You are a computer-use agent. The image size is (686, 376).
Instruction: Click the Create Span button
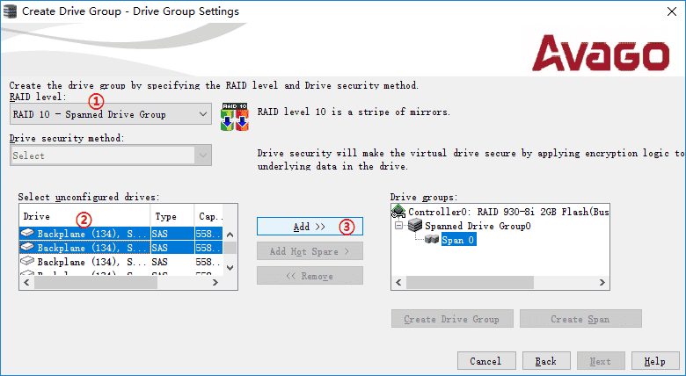tap(580, 319)
